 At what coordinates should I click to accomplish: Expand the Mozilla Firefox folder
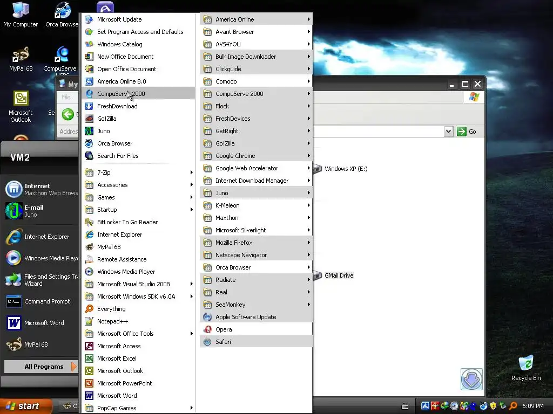click(x=256, y=243)
